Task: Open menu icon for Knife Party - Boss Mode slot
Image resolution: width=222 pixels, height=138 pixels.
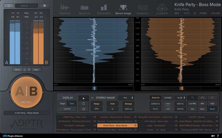Action: pos(135,125)
